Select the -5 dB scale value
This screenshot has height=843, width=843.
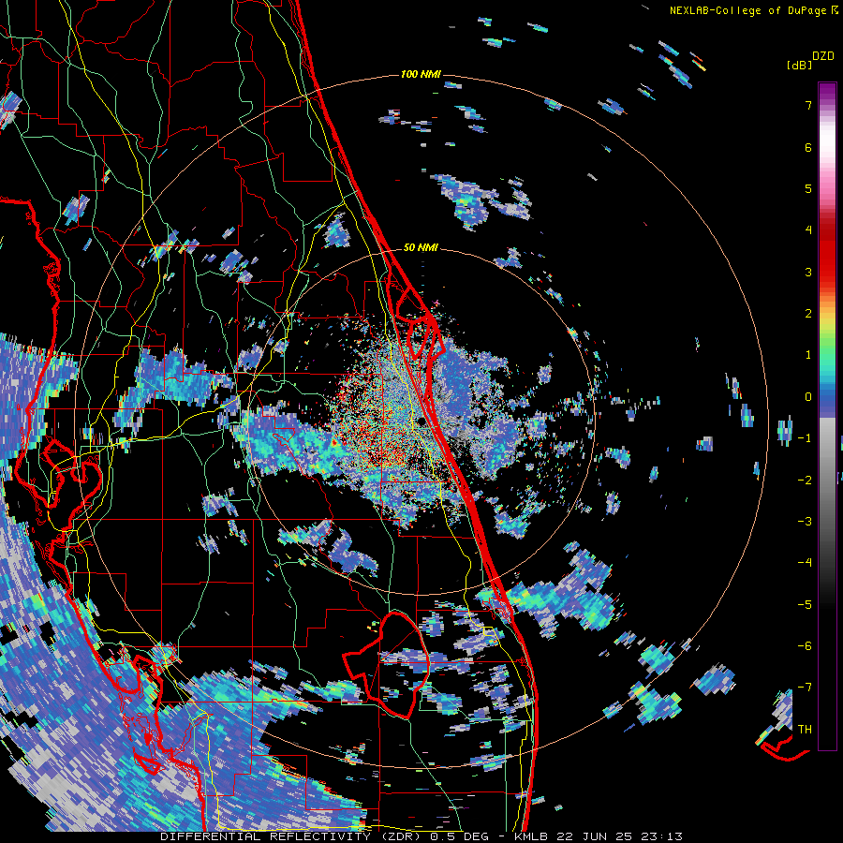805,605
